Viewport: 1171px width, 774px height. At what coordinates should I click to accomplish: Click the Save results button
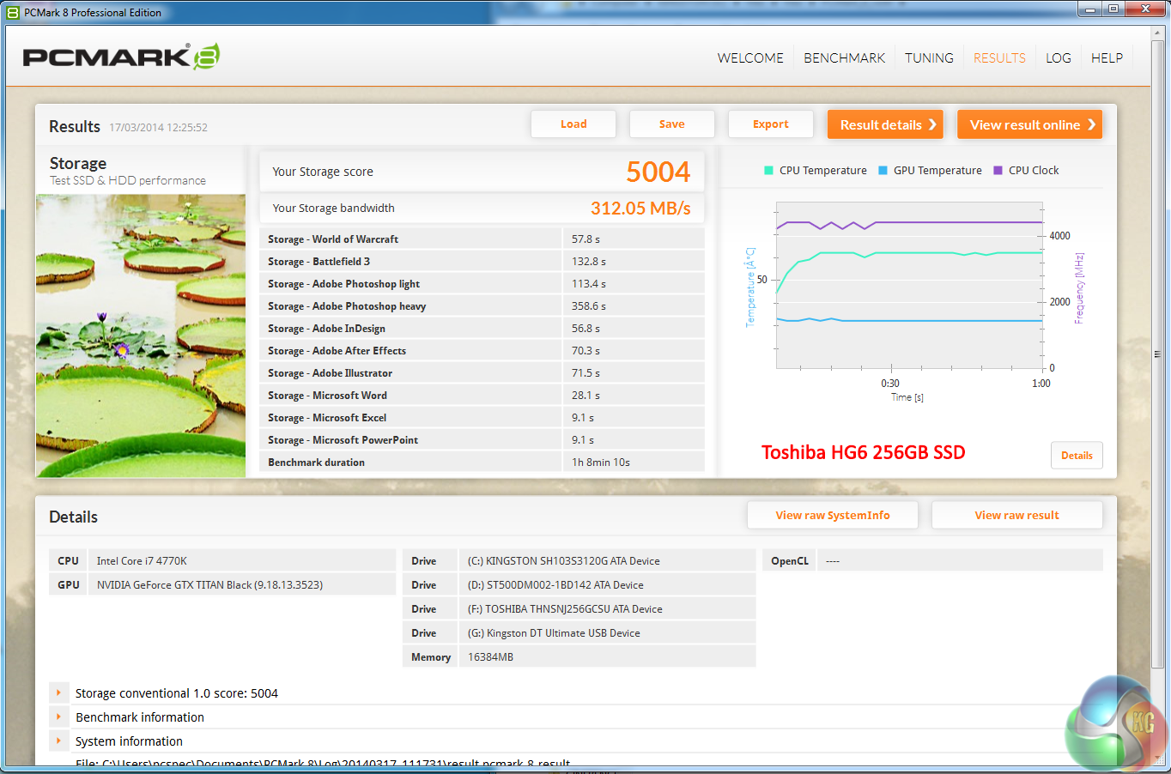click(x=672, y=124)
